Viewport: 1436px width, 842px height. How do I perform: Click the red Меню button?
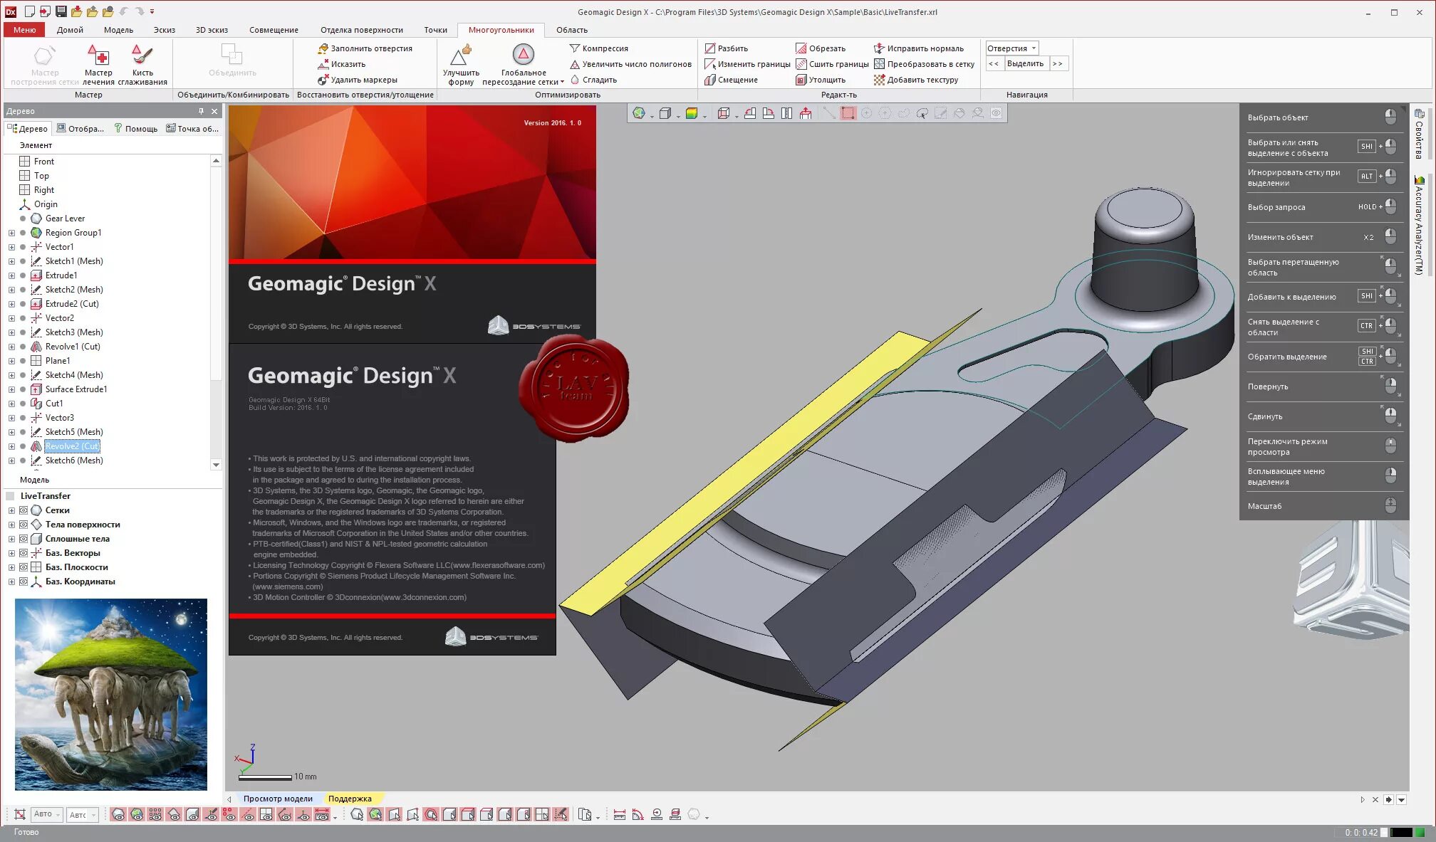24,30
